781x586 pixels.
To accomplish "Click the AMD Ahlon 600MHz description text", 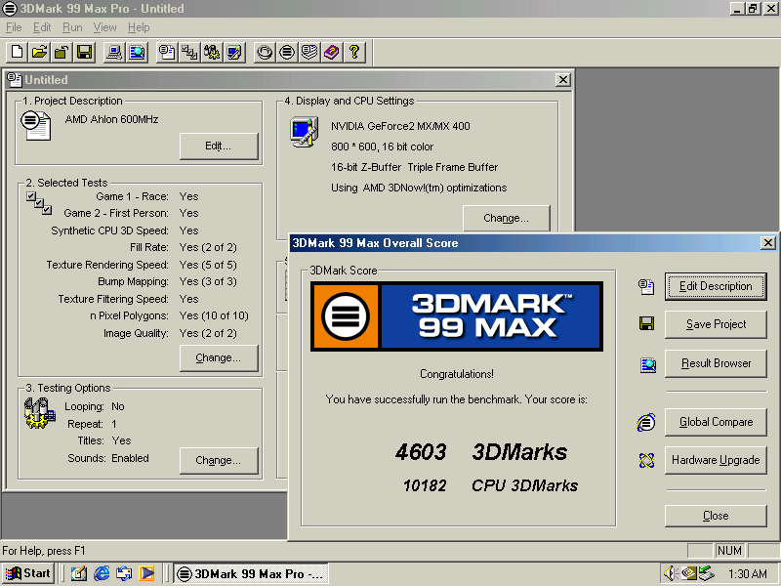I will (111, 119).
